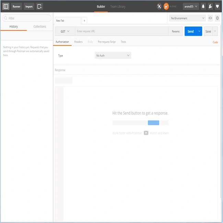Expand the No Auth type dropdown

[x=113, y=56]
